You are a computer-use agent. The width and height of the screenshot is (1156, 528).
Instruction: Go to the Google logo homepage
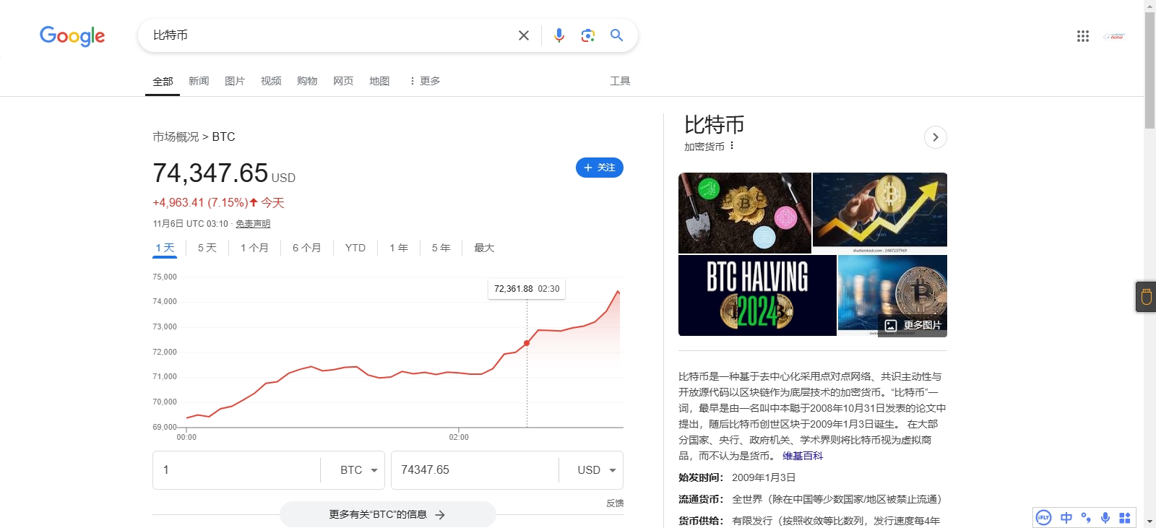[x=72, y=35]
